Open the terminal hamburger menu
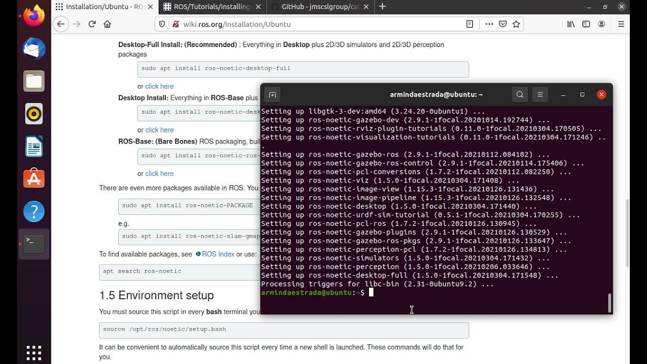The image size is (647, 364). 540,95
